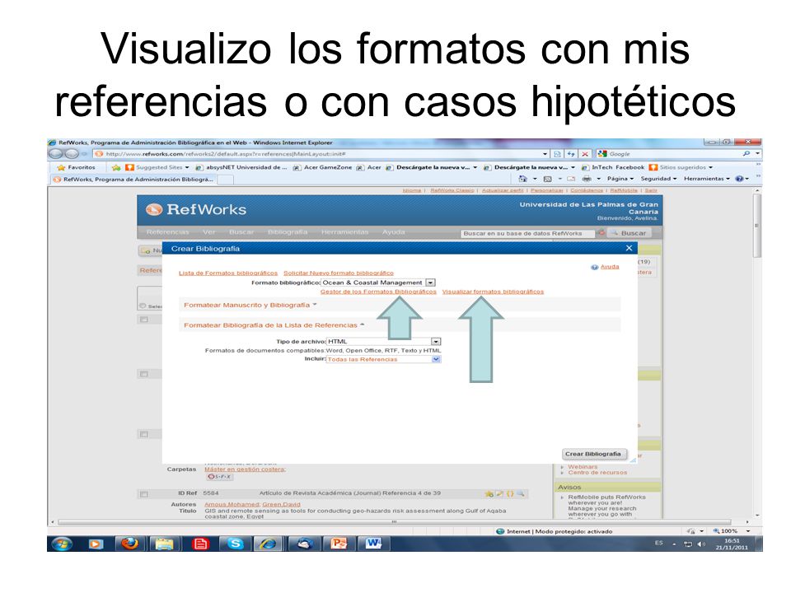Image resolution: width=791 pixels, height=593 pixels.
Task: Open the Herramientas command bar menu
Action: [x=707, y=179]
